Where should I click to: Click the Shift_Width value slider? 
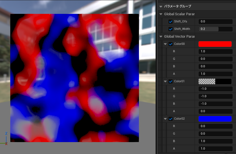[x=215, y=29]
